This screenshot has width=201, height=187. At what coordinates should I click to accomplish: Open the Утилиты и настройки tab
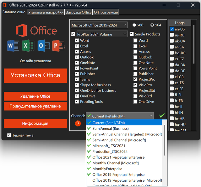(x=46, y=12)
